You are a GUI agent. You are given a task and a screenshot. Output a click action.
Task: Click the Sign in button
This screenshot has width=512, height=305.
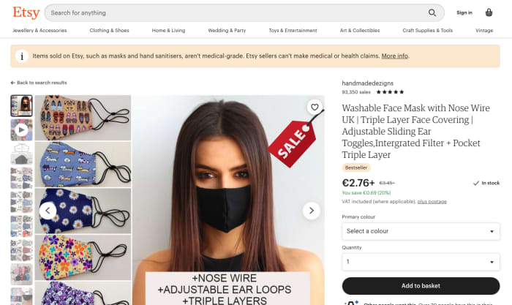[x=464, y=12]
